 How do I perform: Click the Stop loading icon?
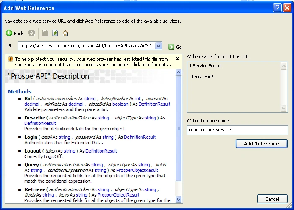pyautogui.click(x=45, y=33)
